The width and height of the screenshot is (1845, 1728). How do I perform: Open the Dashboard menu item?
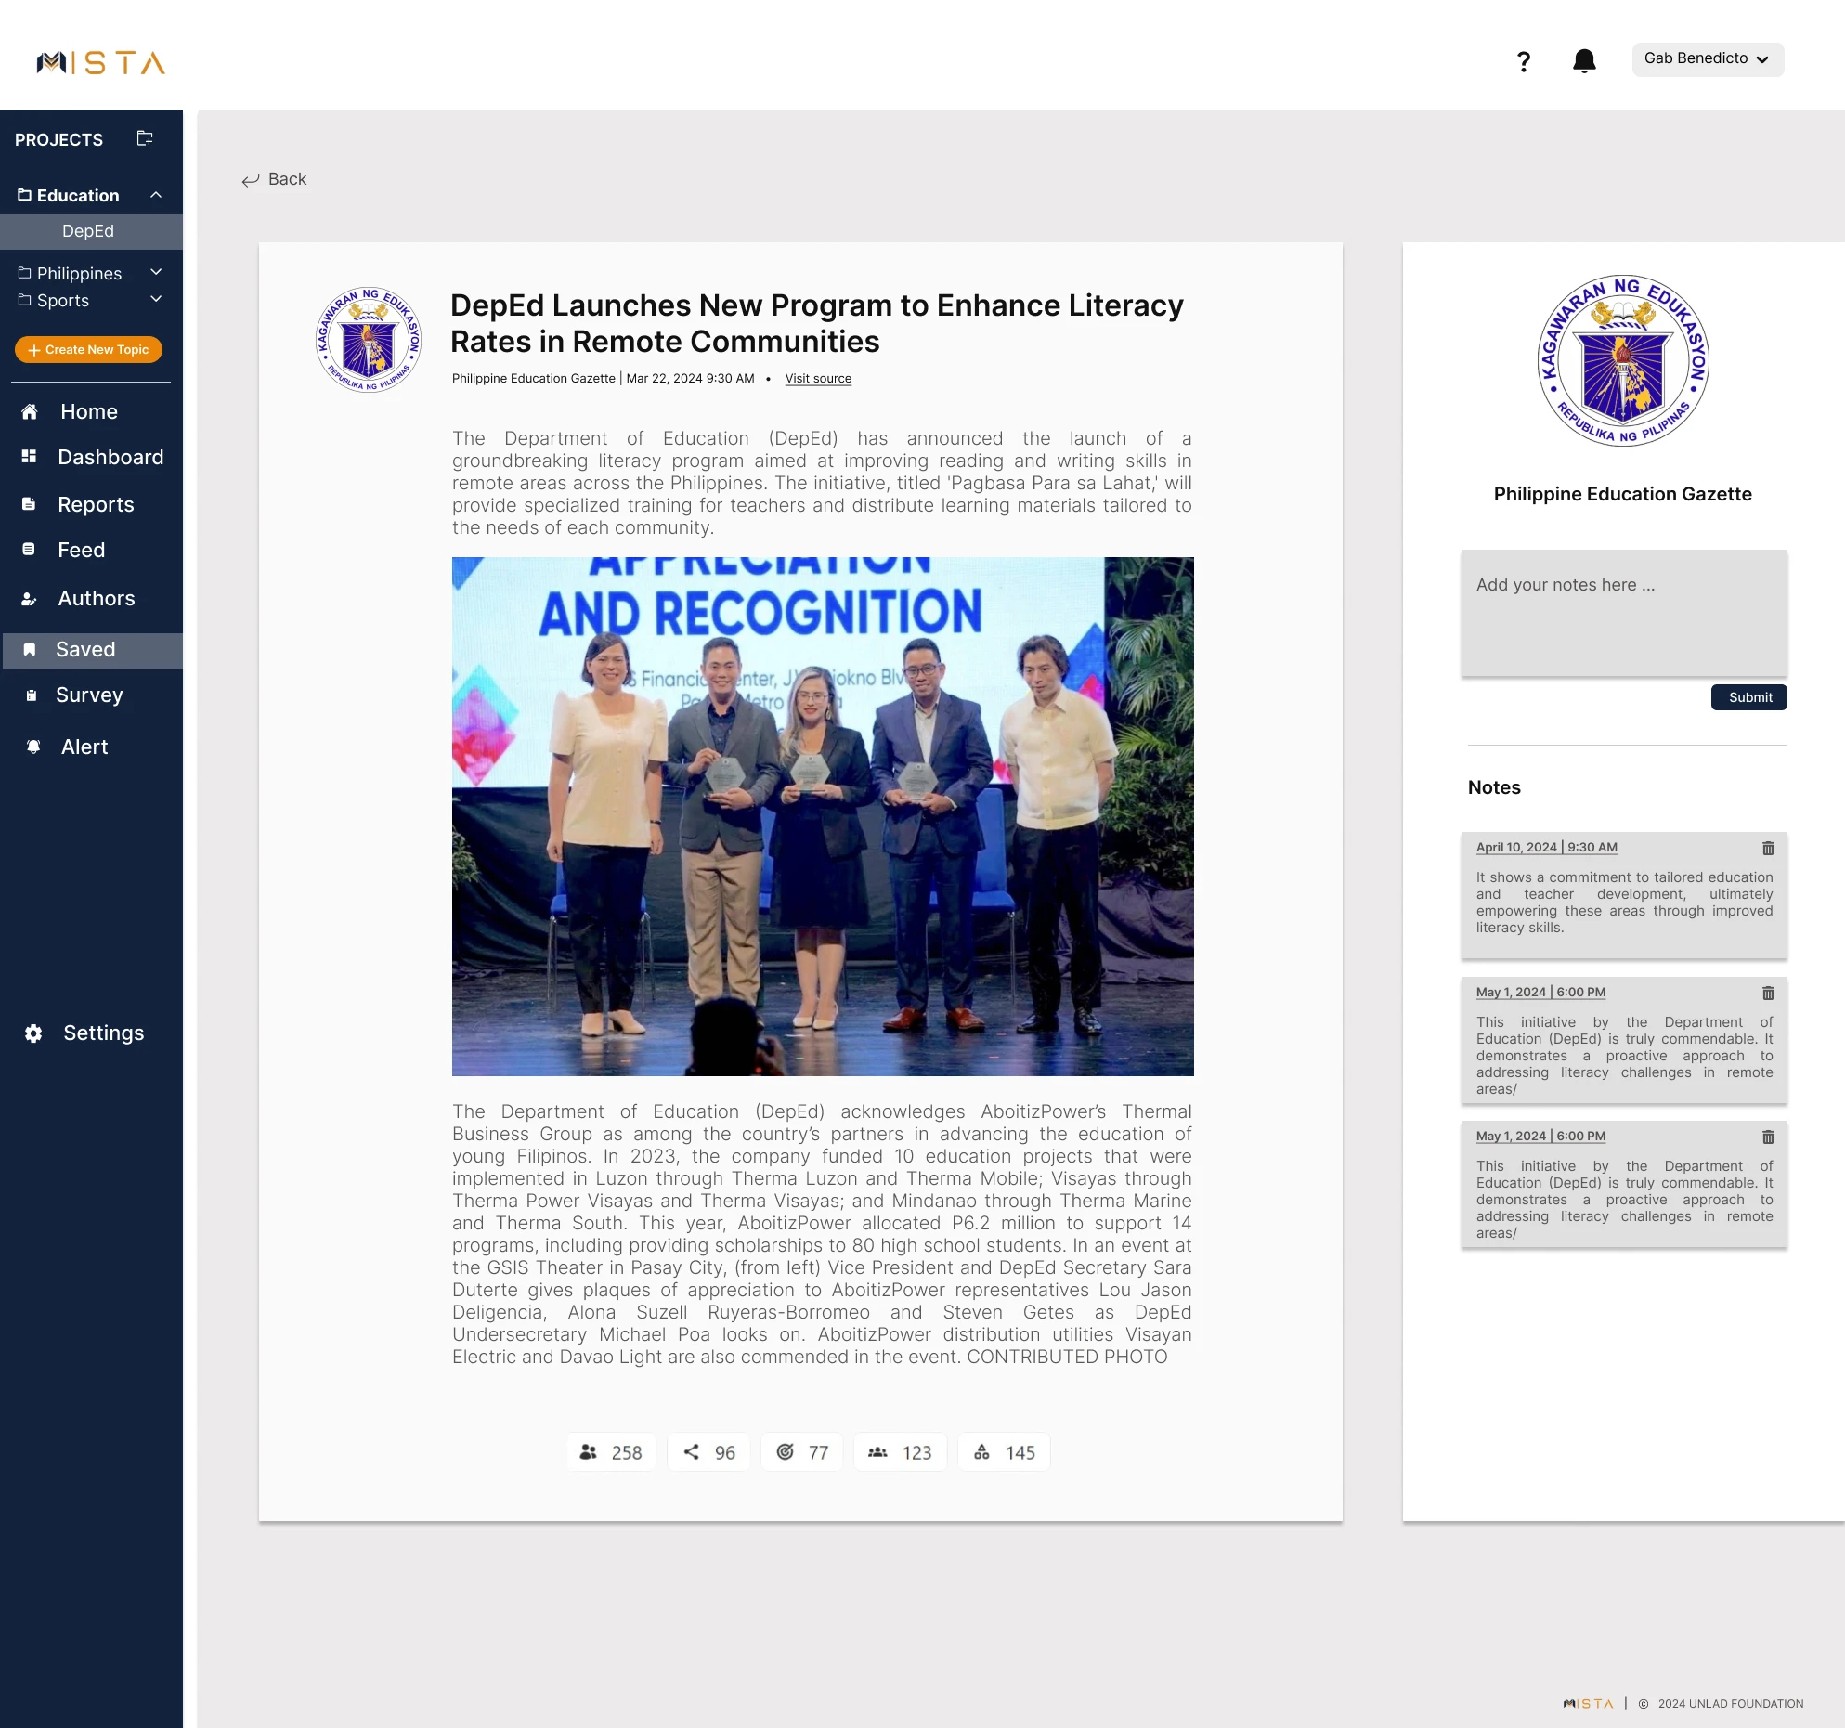click(110, 457)
